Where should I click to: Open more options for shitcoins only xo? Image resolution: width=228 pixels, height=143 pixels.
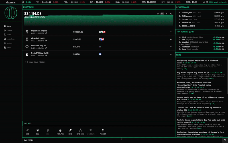click(x=171, y=47)
